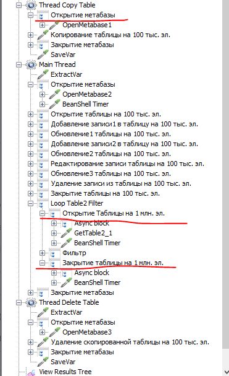Screen dimensions: 229x376
Task: Collapse Открытие метабазы under Thread Delete Table
Action: click(x=30, y=322)
